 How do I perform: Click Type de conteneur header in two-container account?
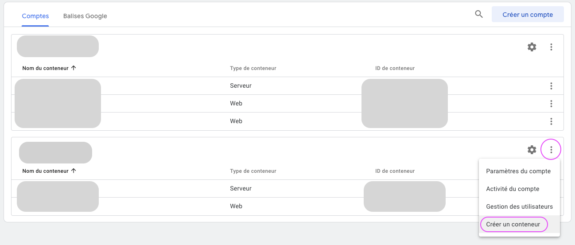tap(253, 171)
